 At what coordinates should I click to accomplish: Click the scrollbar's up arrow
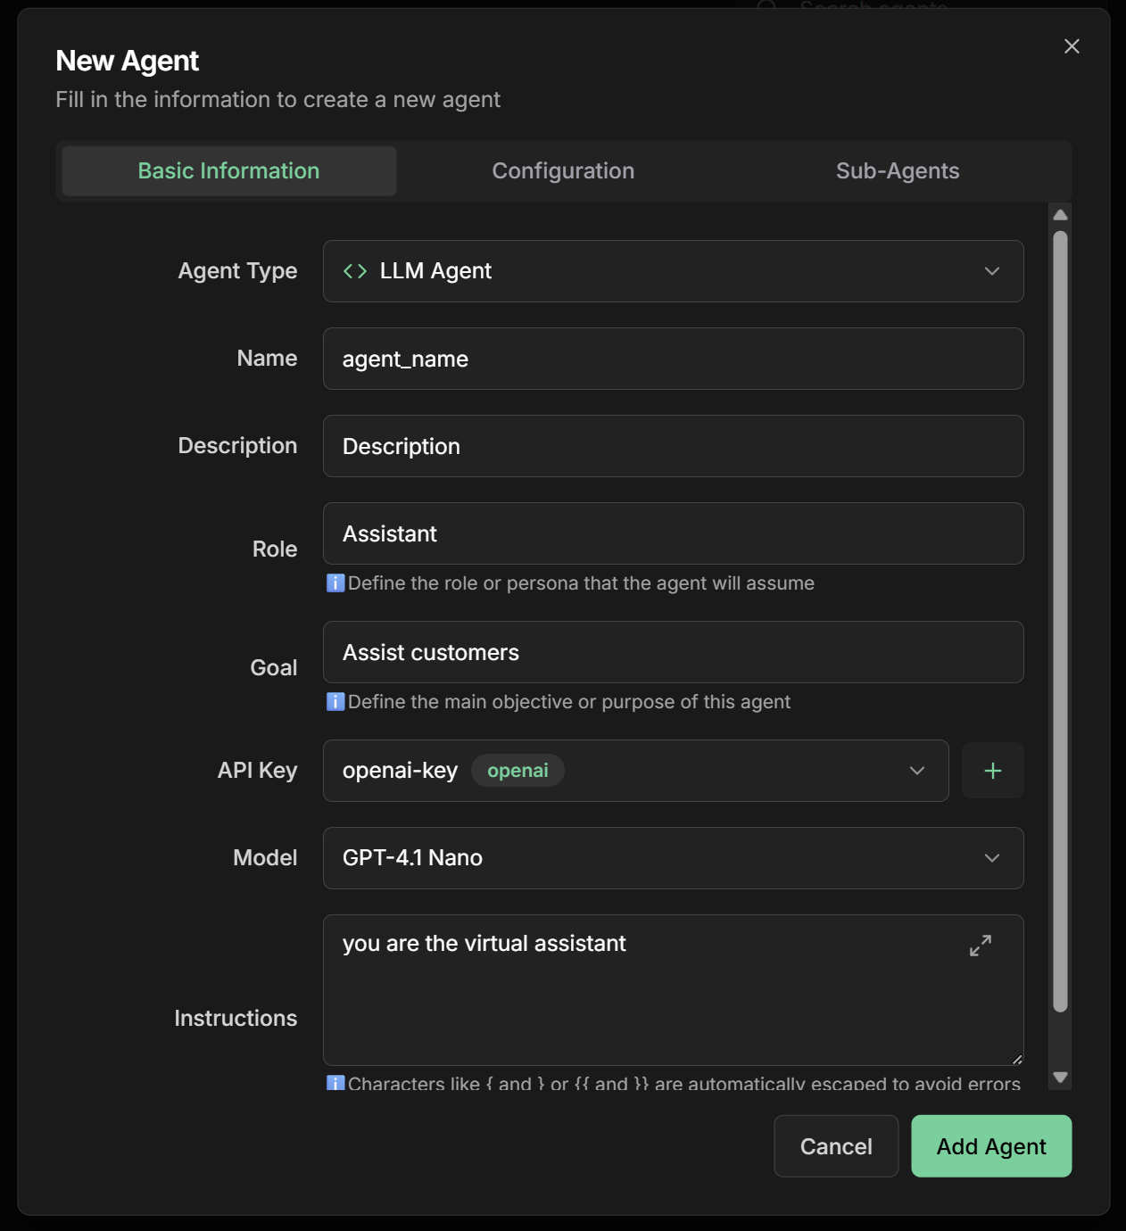coord(1060,213)
